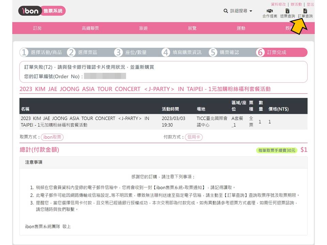Click the 注意事項 panel header

click(x=163, y=162)
